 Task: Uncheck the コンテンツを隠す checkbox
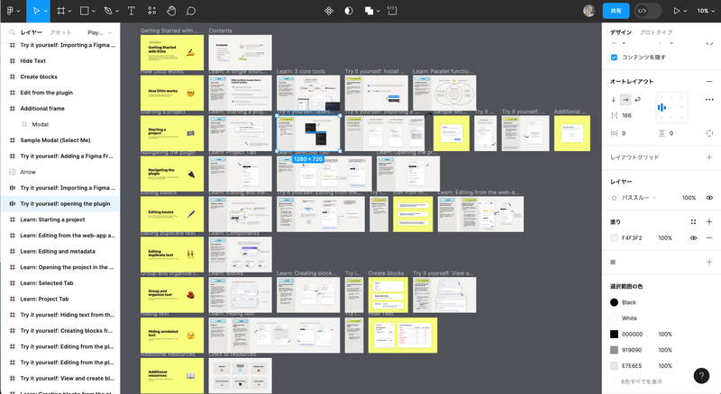[615, 57]
